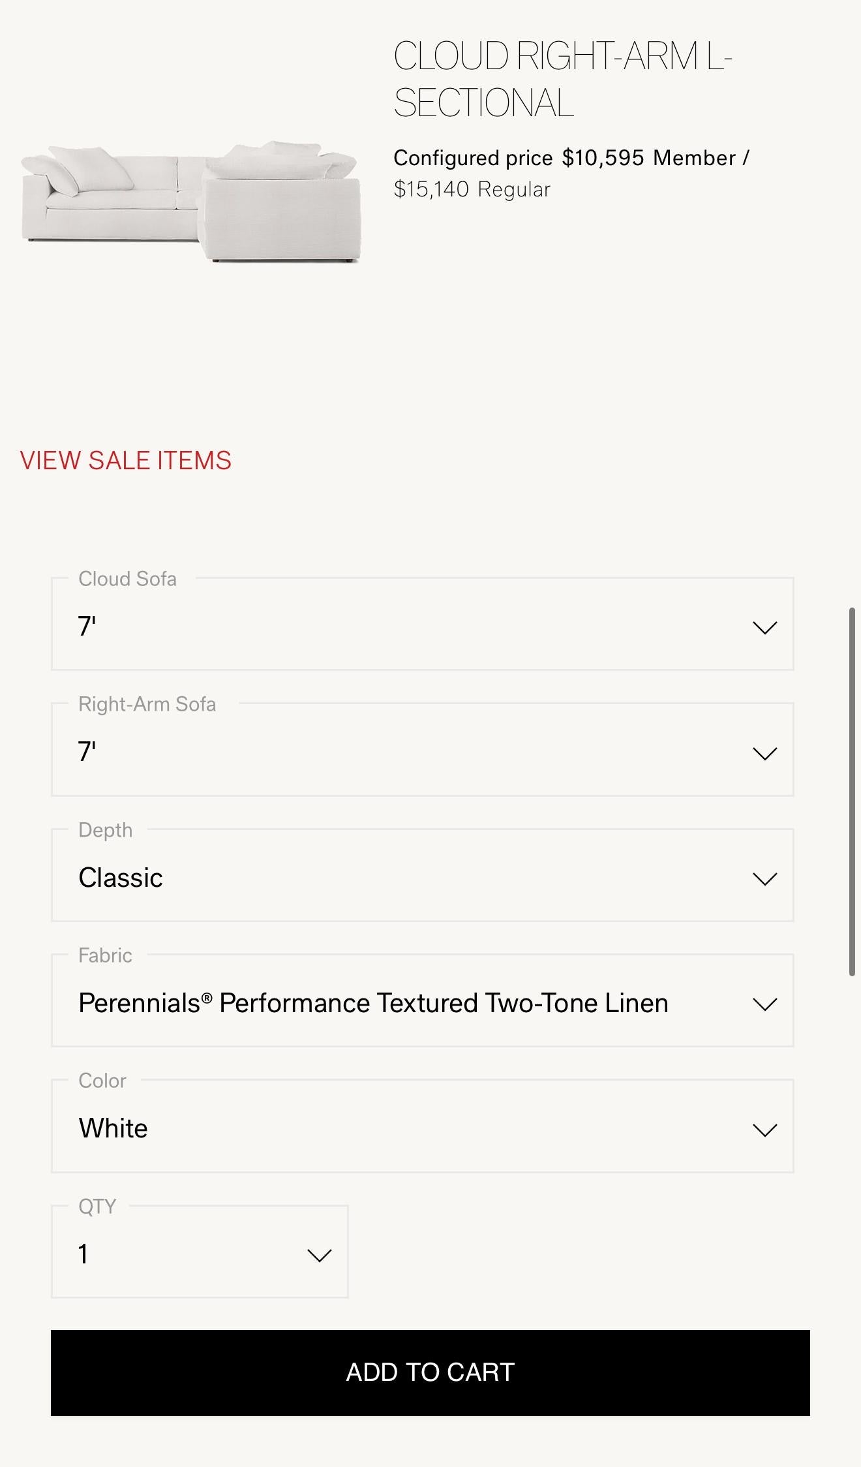This screenshot has width=861, height=1467.
Task: Click the $15,140 Regular price text
Action: pyautogui.click(x=472, y=189)
